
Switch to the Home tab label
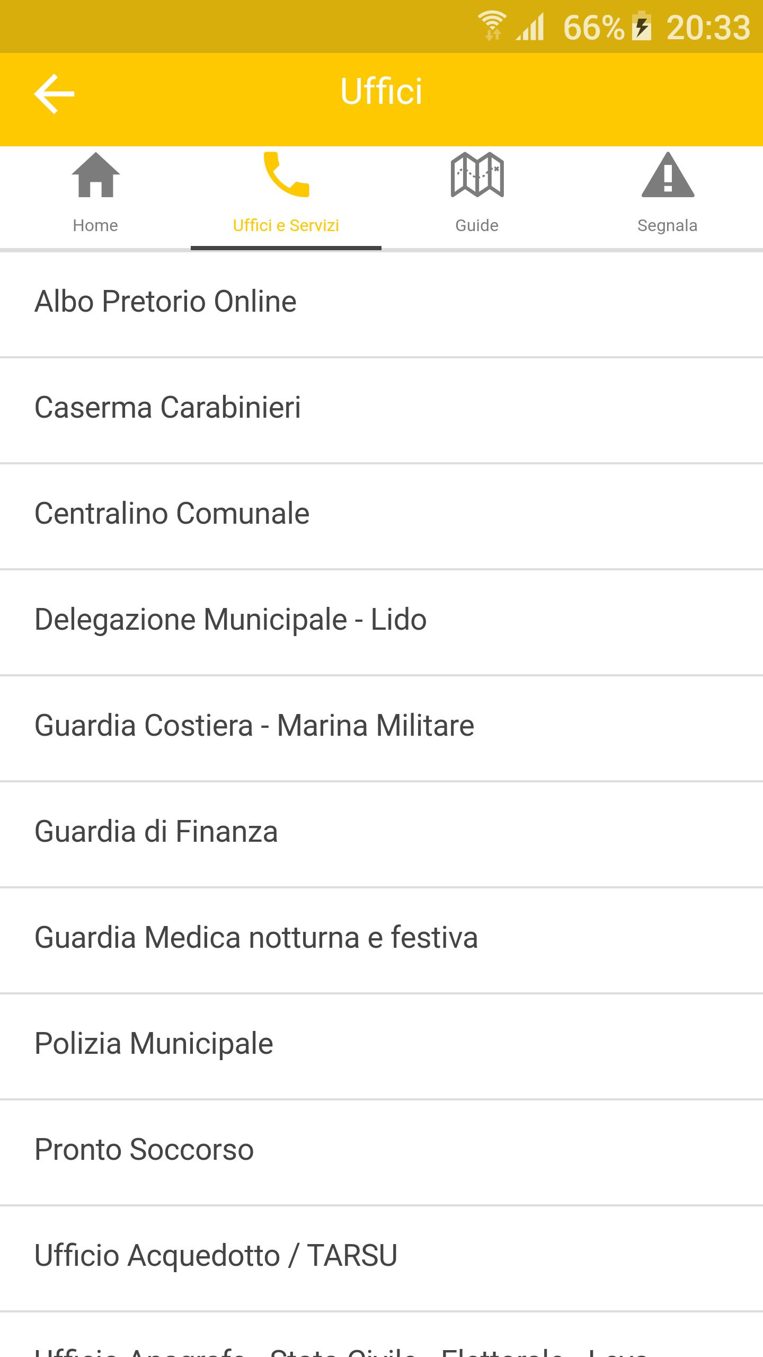(95, 226)
